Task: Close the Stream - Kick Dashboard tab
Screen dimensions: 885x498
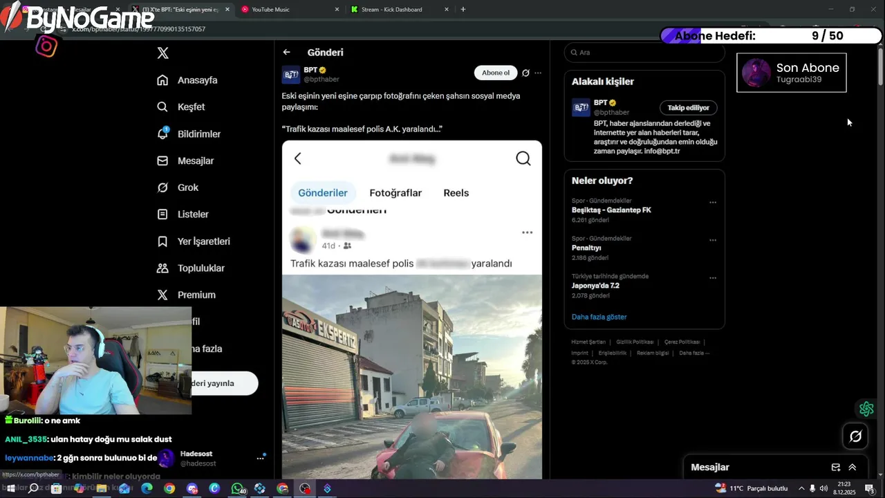Action: coord(446,10)
